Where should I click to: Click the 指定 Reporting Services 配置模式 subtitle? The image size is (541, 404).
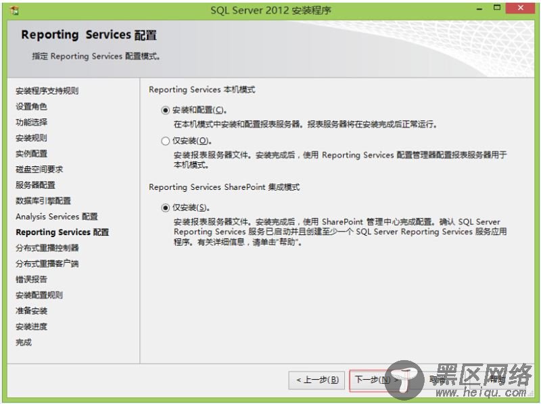(x=96, y=56)
